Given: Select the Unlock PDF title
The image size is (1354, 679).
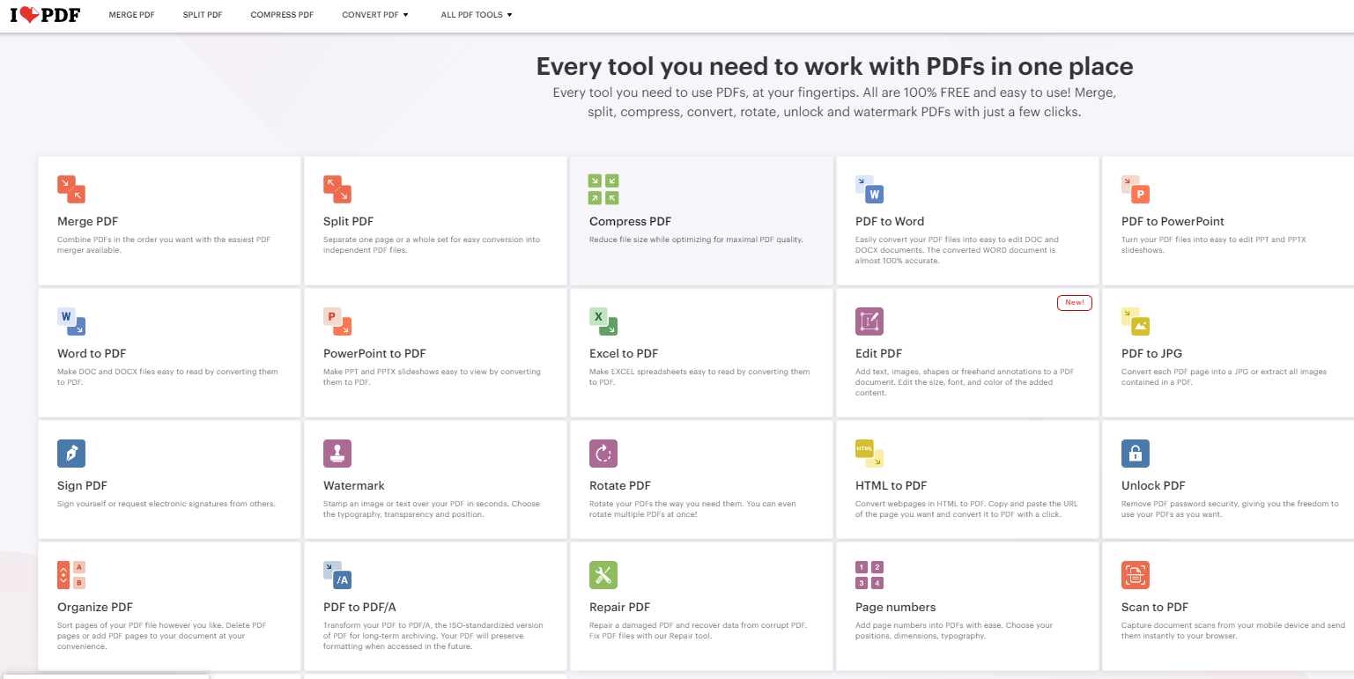Looking at the screenshot, I should [1153, 486].
